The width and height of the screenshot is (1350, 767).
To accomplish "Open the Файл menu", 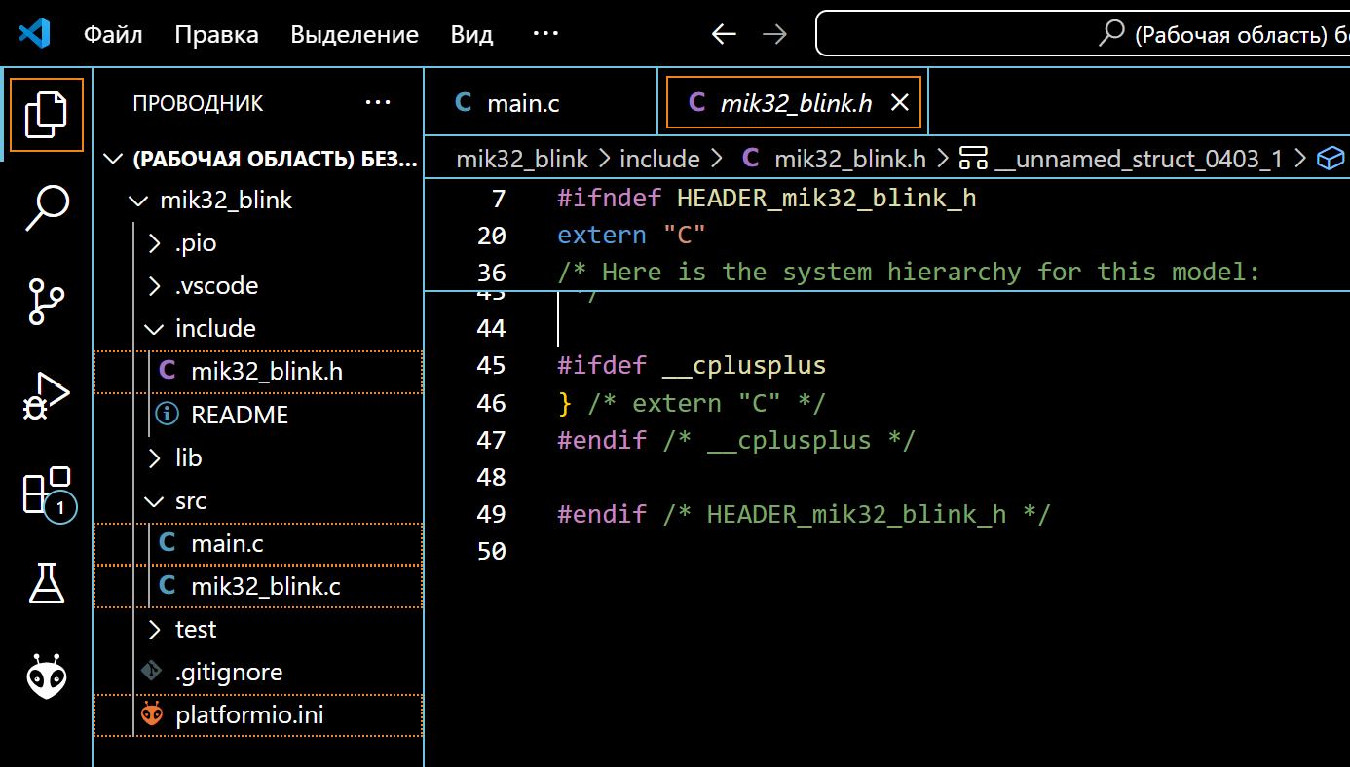I will 113,33.
